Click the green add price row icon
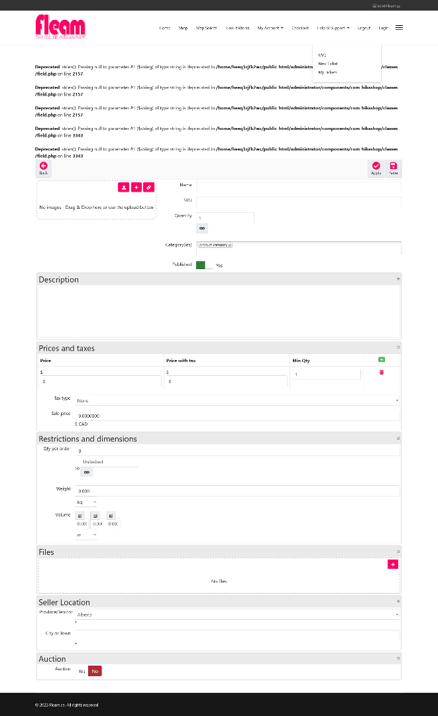Image resolution: width=438 pixels, height=716 pixels. point(381,359)
